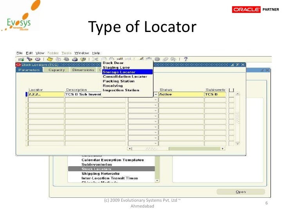Select Inter-Location Transit Times in Navigator

pos(110,178)
